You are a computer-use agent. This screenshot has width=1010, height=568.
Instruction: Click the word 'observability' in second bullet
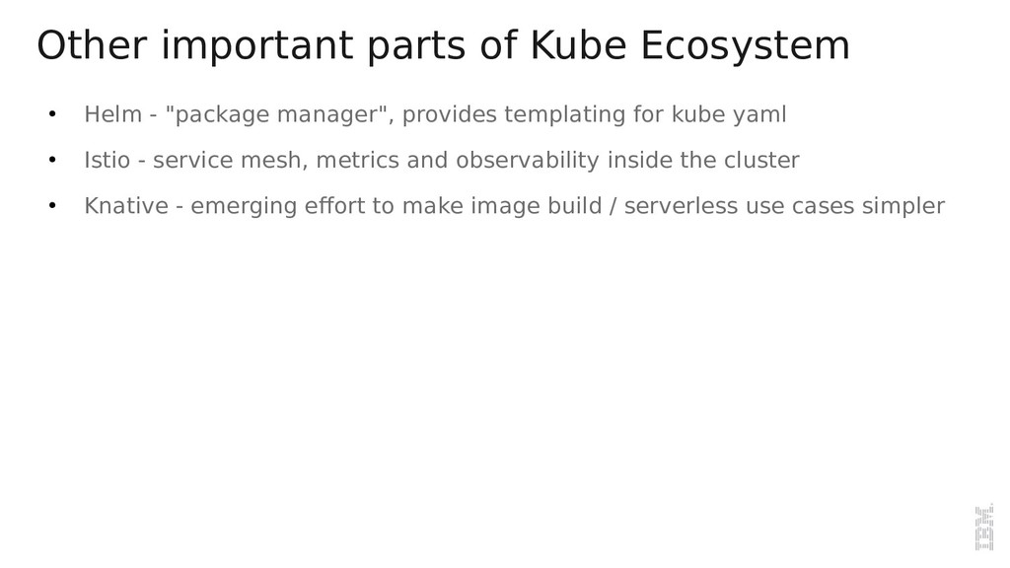click(528, 161)
